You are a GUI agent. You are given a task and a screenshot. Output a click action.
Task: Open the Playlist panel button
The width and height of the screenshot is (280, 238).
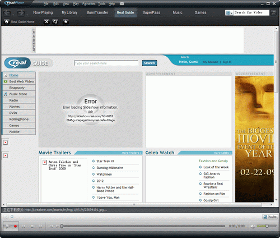(x=270, y=217)
